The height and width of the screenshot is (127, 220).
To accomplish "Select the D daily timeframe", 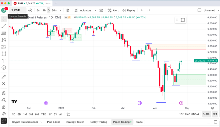I will (x=49, y=10).
